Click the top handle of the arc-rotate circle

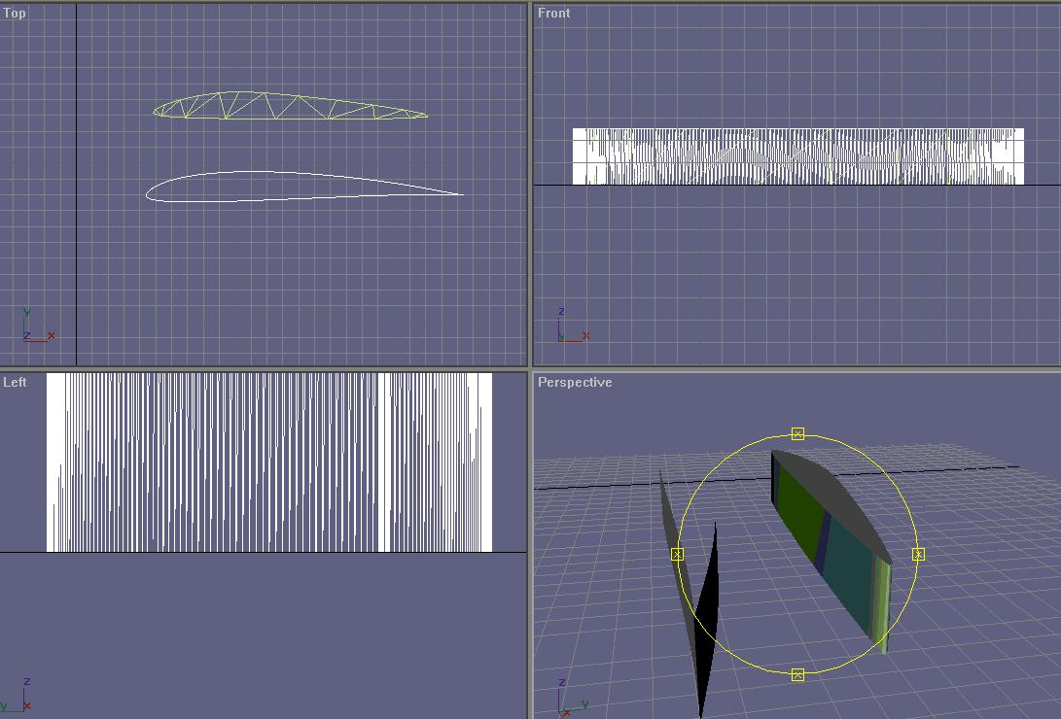(797, 434)
